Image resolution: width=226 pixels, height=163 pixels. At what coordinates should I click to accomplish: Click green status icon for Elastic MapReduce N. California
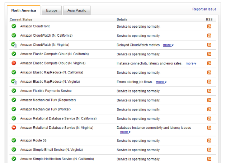click(x=14, y=72)
